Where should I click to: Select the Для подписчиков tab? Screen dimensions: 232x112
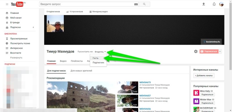56,71
